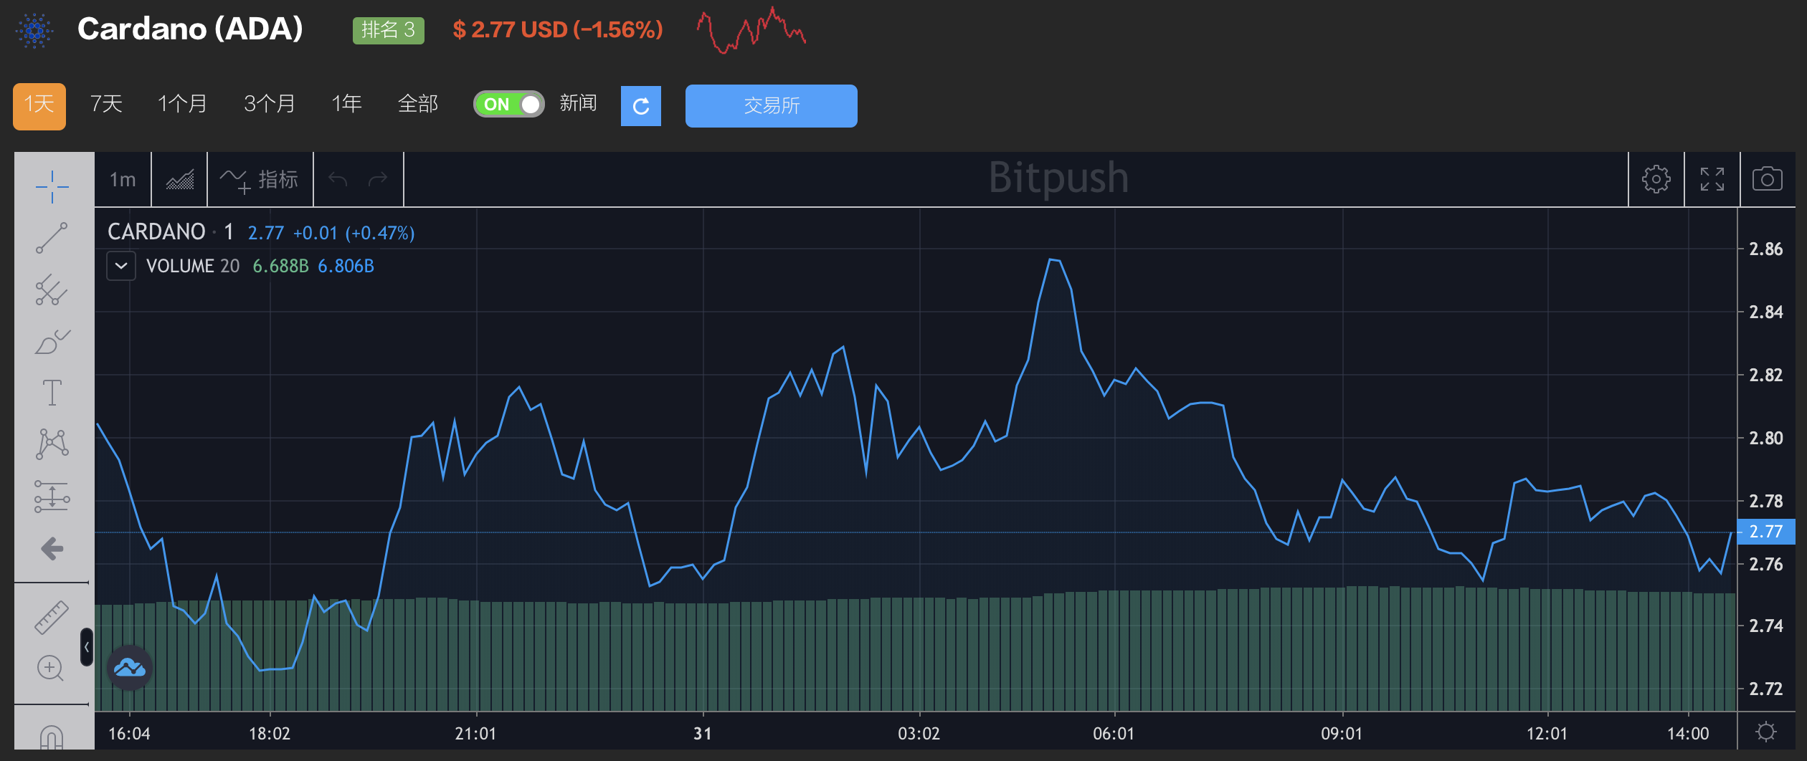Click the 6.806B volume value

coord(346,267)
